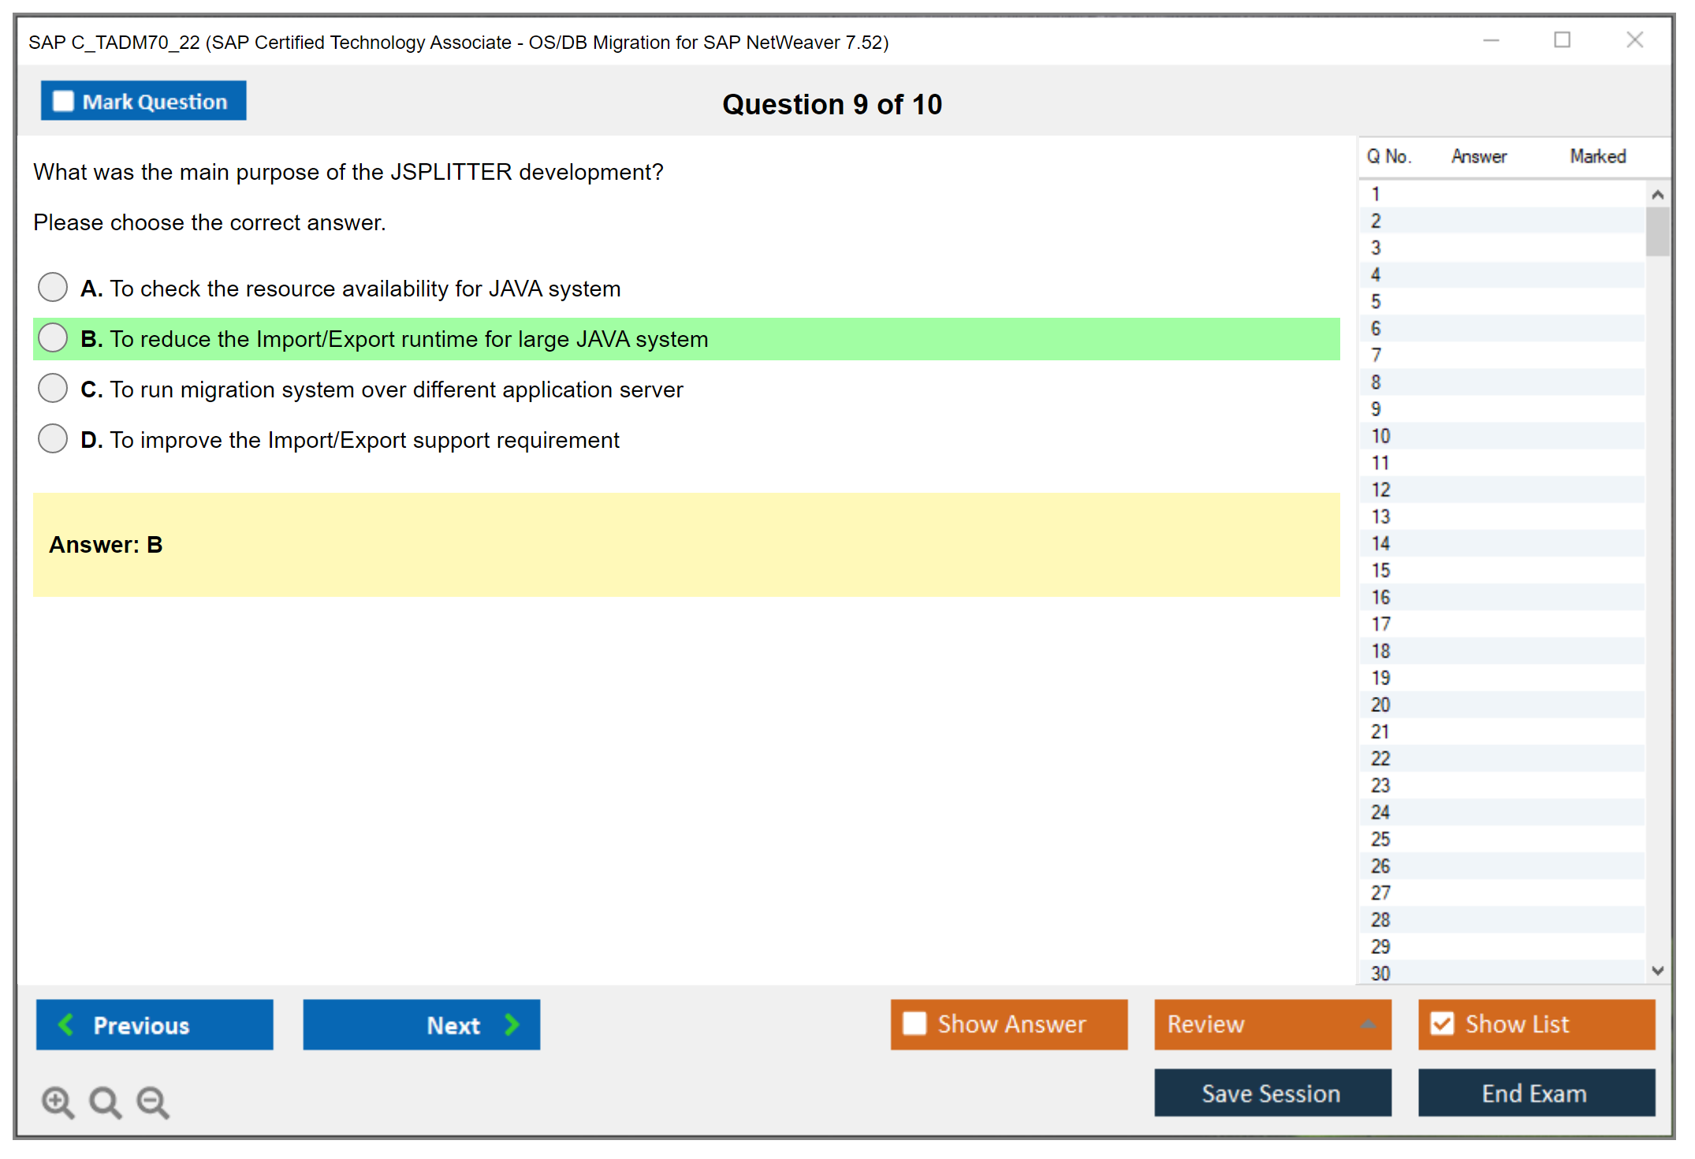Click the zoom in magnifier icon
The height and width of the screenshot is (1159, 1695).
click(x=57, y=1101)
